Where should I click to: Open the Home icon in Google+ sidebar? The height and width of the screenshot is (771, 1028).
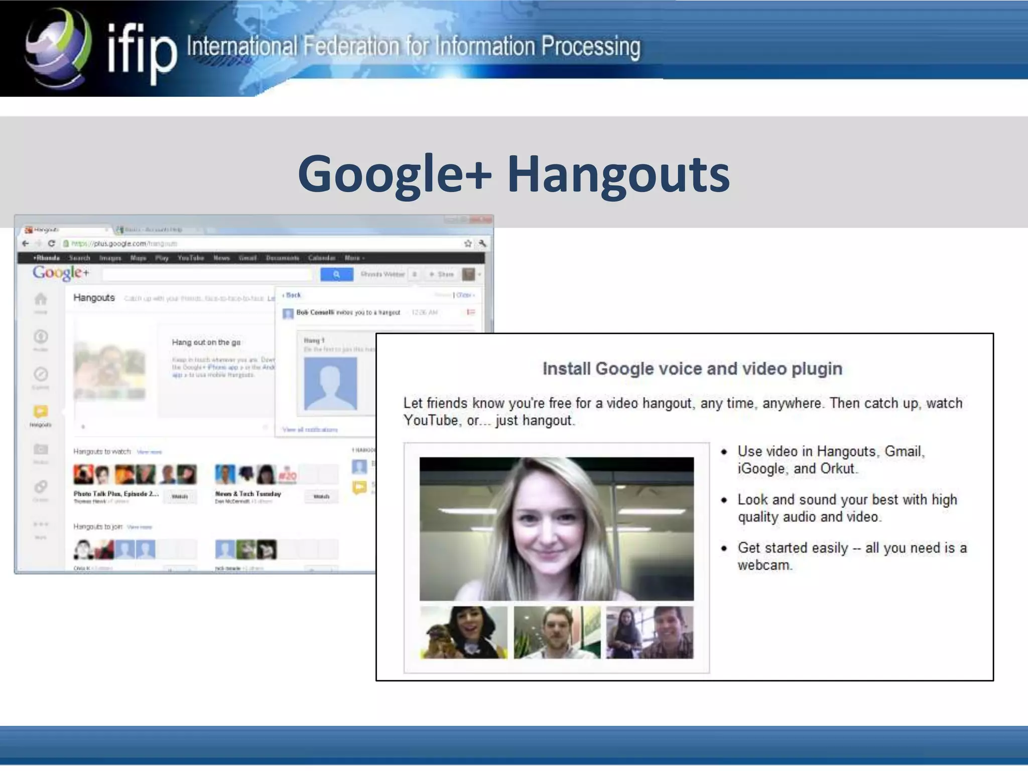(x=41, y=300)
